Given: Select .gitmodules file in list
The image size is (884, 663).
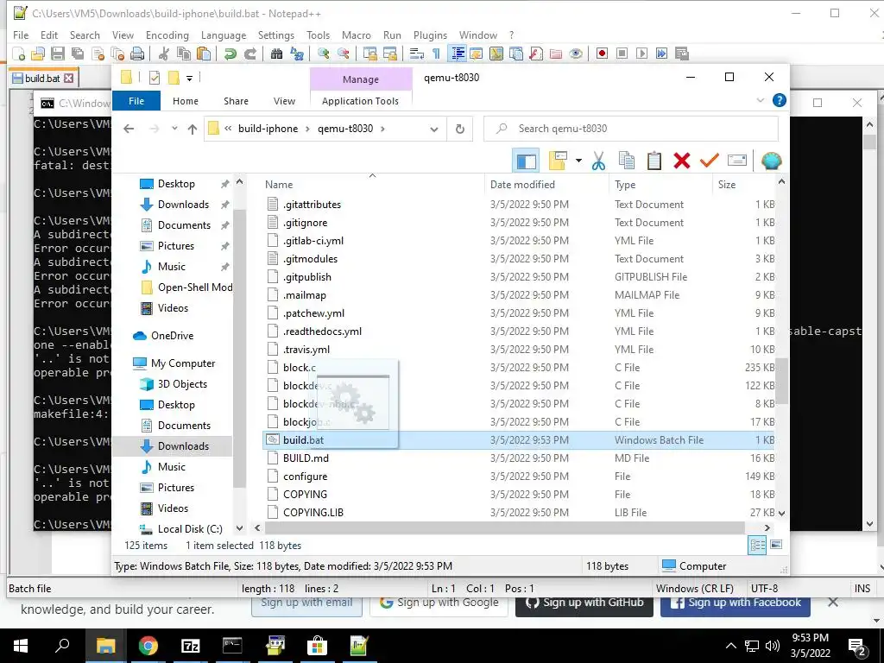Looking at the screenshot, I should pyautogui.click(x=310, y=259).
